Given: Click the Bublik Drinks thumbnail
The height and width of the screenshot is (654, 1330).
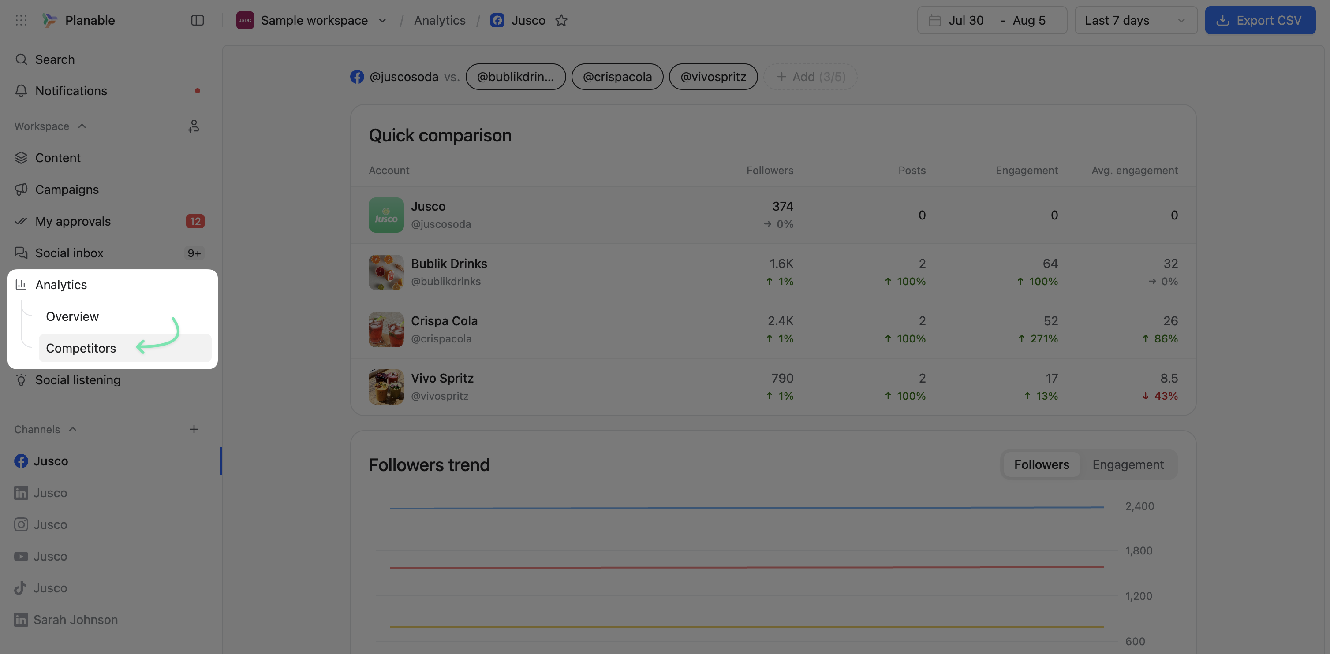Looking at the screenshot, I should [386, 272].
